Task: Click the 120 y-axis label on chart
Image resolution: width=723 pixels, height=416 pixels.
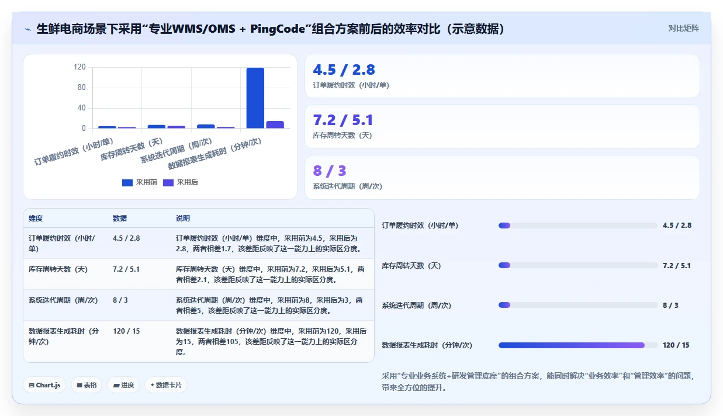Action: pos(79,67)
